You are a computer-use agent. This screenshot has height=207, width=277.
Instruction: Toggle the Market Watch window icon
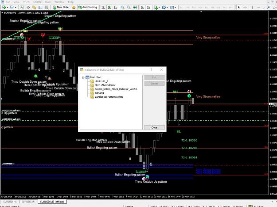click(22, 8)
